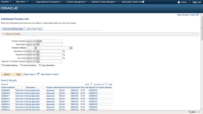Focus the Position Number input field
The height and width of the screenshot is (114, 203).
click(51, 41)
